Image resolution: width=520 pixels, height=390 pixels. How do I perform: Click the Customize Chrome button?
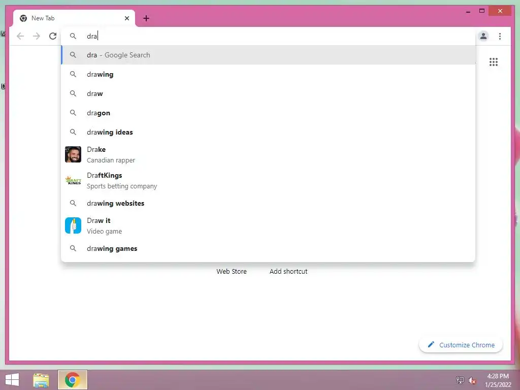click(461, 345)
